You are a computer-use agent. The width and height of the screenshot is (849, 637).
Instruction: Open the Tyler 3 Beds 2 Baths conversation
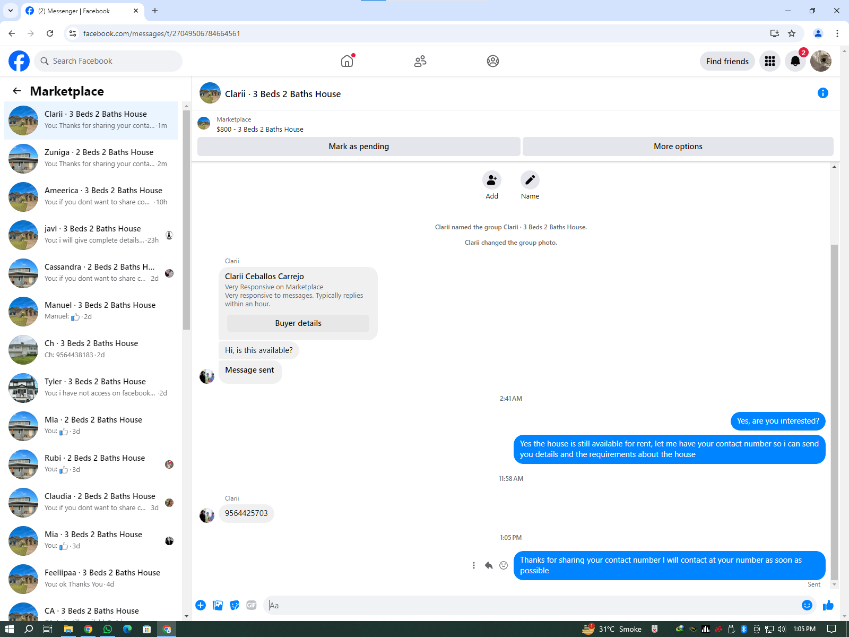(x=91, y=388)
